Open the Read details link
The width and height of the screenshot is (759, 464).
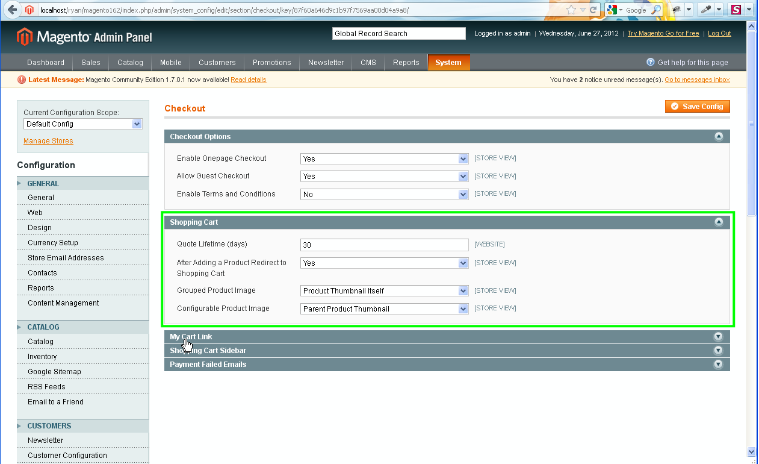[248, 80]
